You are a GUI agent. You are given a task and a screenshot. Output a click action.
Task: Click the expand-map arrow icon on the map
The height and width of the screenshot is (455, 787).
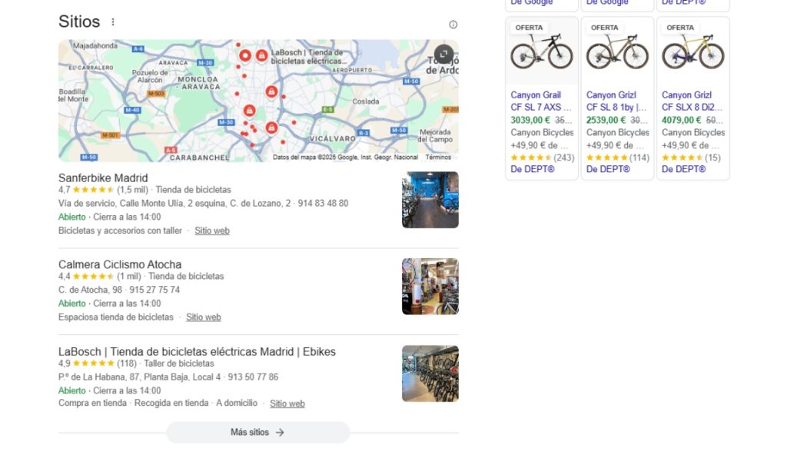point(443,53)
